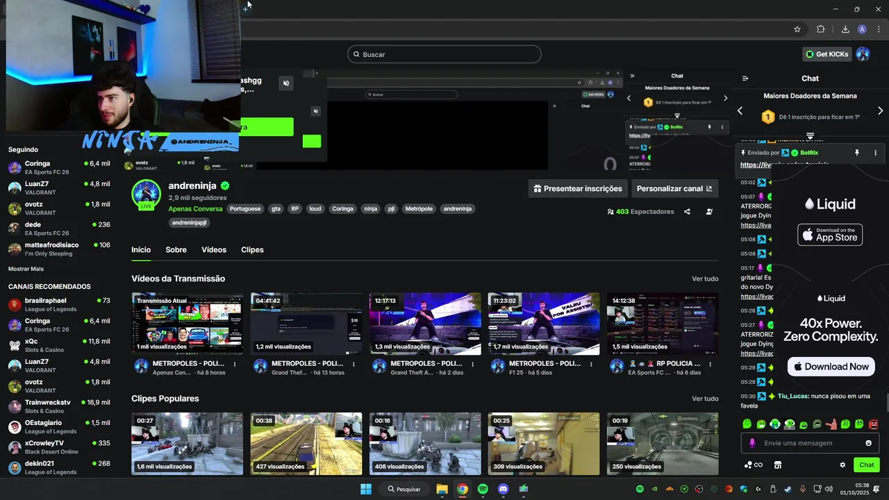Open xQc recommended channel
Image resolution: width=889 pixels, height=500 pixels.
59,345
